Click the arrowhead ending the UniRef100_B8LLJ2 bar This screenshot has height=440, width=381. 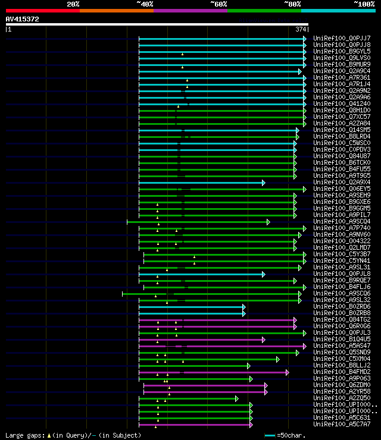click(x=249, y=366)
